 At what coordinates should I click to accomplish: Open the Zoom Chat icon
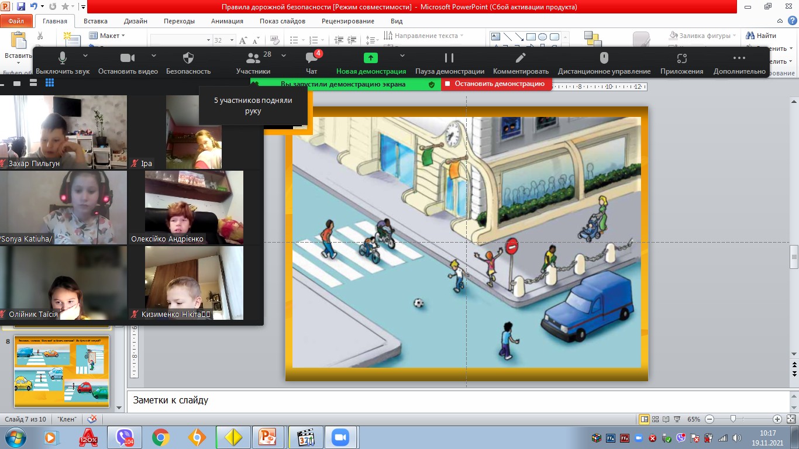coord(311,58)
